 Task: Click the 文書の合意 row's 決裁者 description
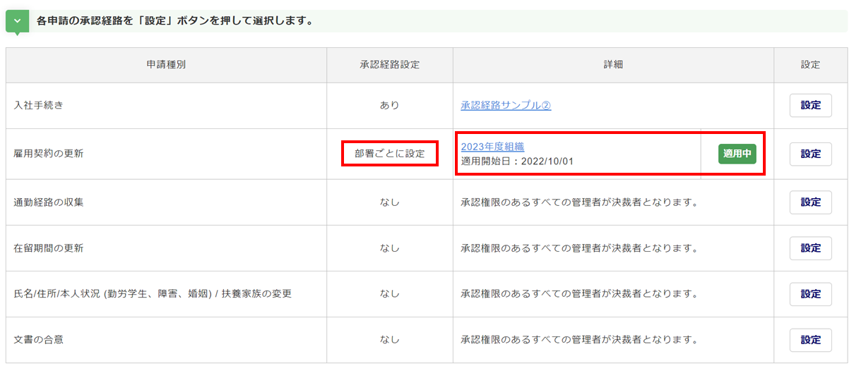pos(579,340)
